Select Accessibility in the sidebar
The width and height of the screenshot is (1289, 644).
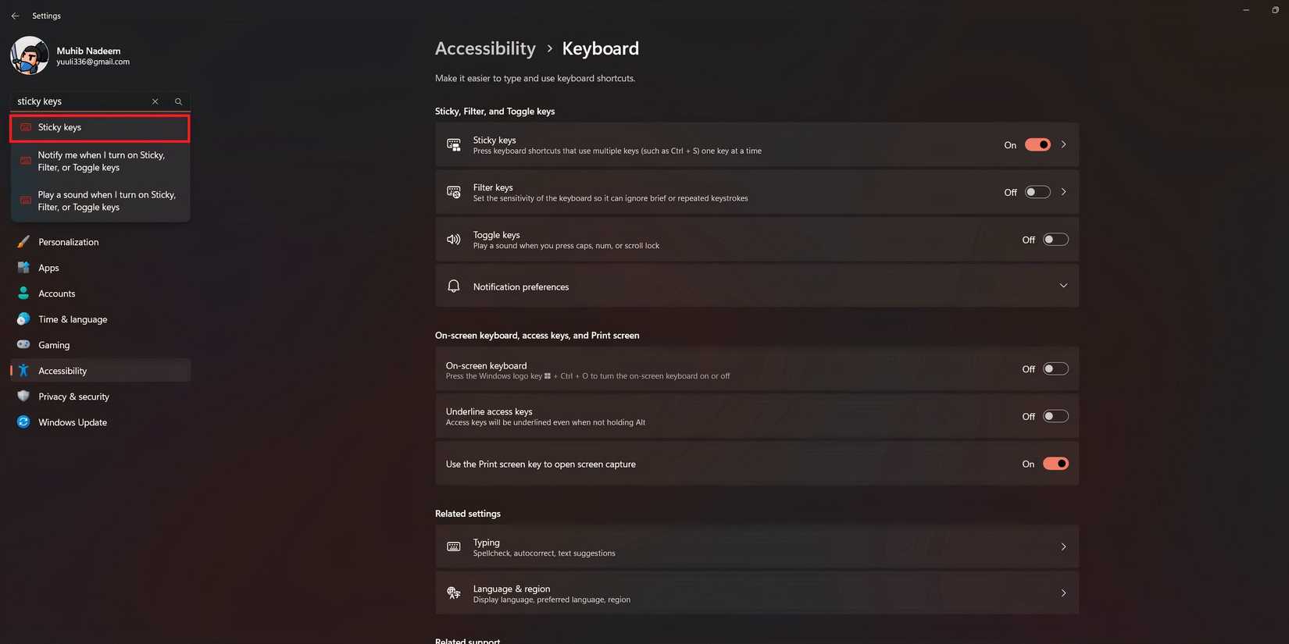click(62, 370)
